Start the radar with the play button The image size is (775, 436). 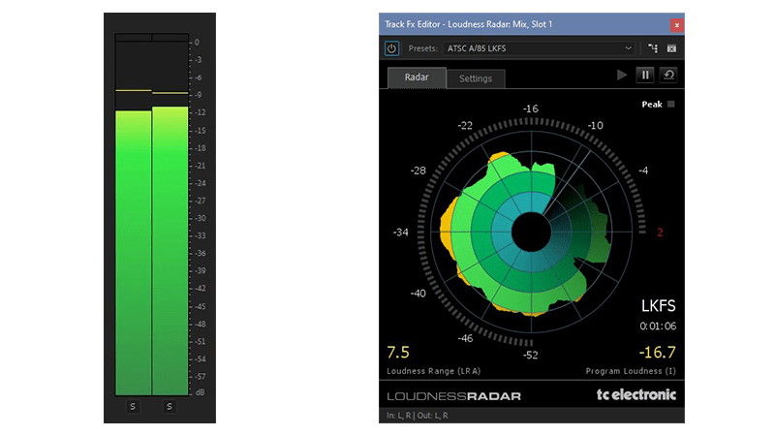click(x=622, y=76)
